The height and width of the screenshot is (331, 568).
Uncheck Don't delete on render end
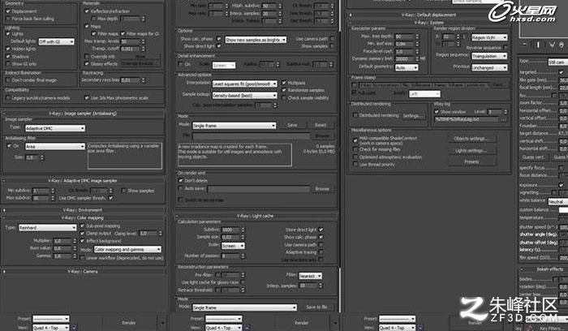click(180, 180)
